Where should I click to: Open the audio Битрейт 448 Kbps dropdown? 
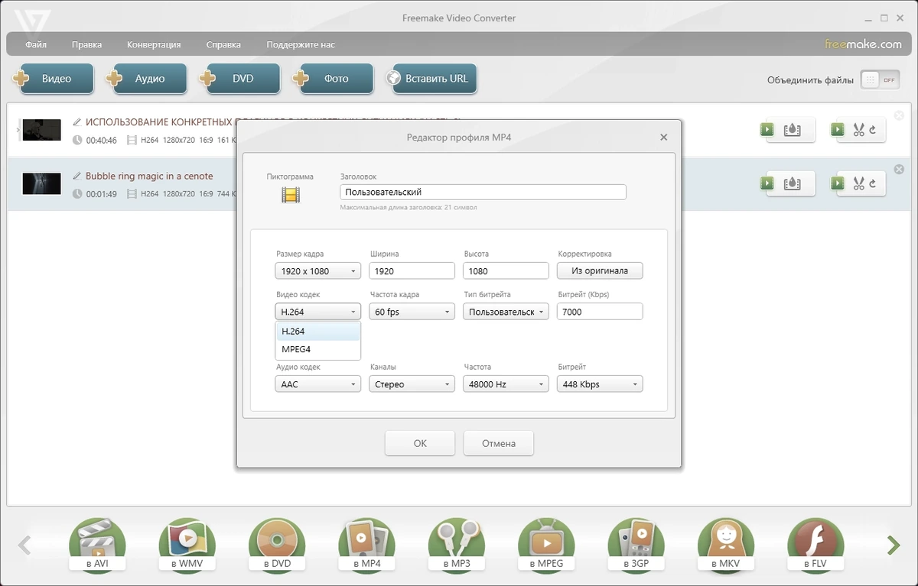pos(600,384)
